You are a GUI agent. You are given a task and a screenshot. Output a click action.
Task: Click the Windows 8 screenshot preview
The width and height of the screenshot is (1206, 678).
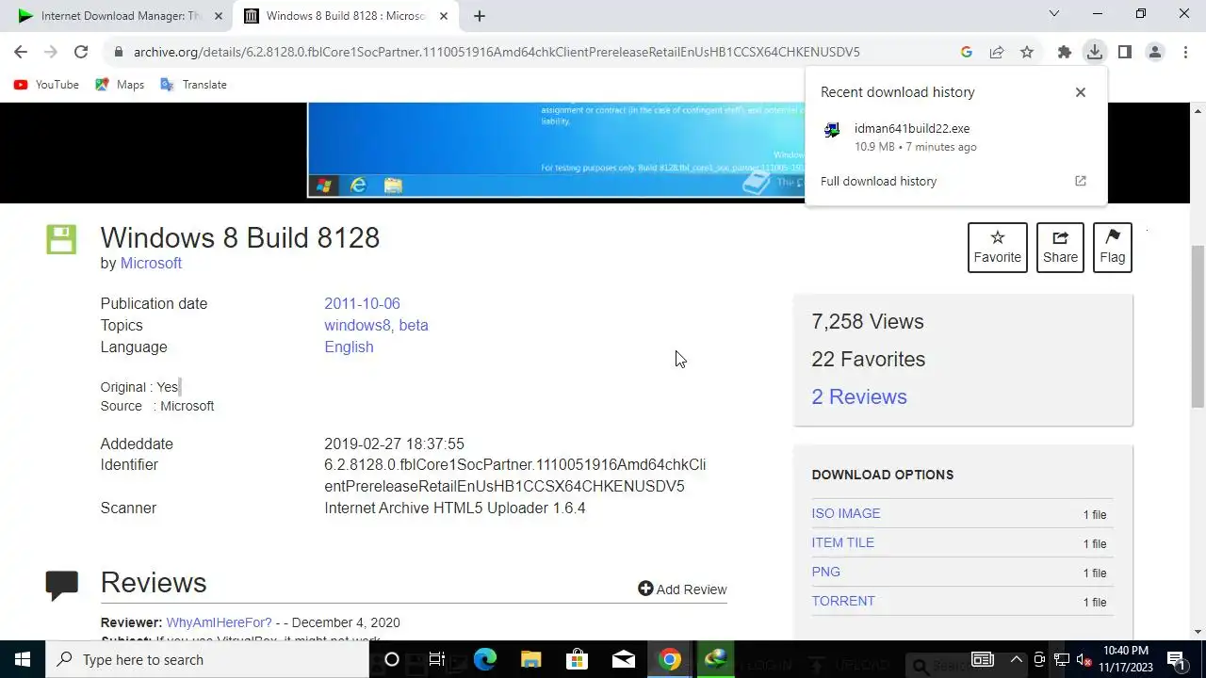556,149
